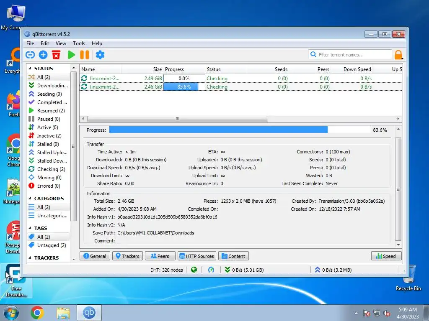
Task: Open the View menu
Action: [x=61, y=43]
